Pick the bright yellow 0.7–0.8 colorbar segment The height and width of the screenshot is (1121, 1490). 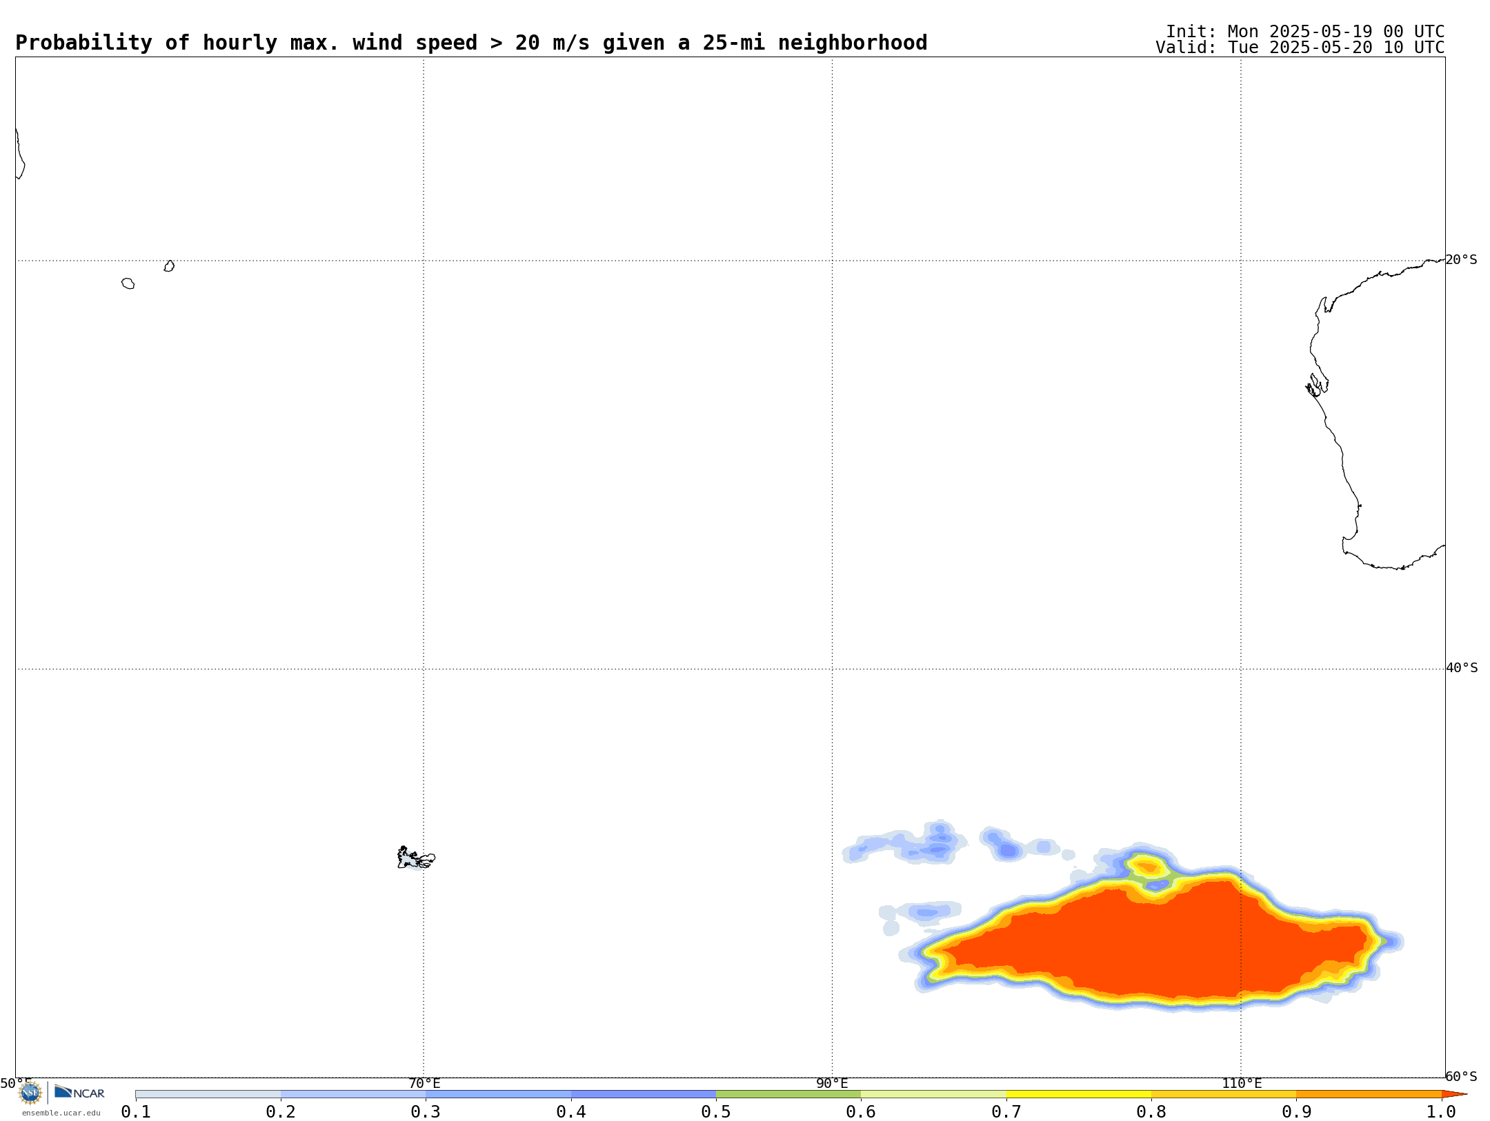pos(1079,1094)
